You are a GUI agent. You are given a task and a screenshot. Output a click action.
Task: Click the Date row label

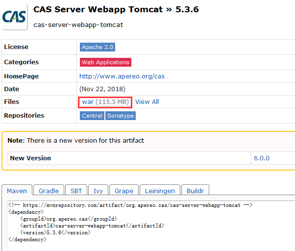pyautogui.click(x=11, y=89)
